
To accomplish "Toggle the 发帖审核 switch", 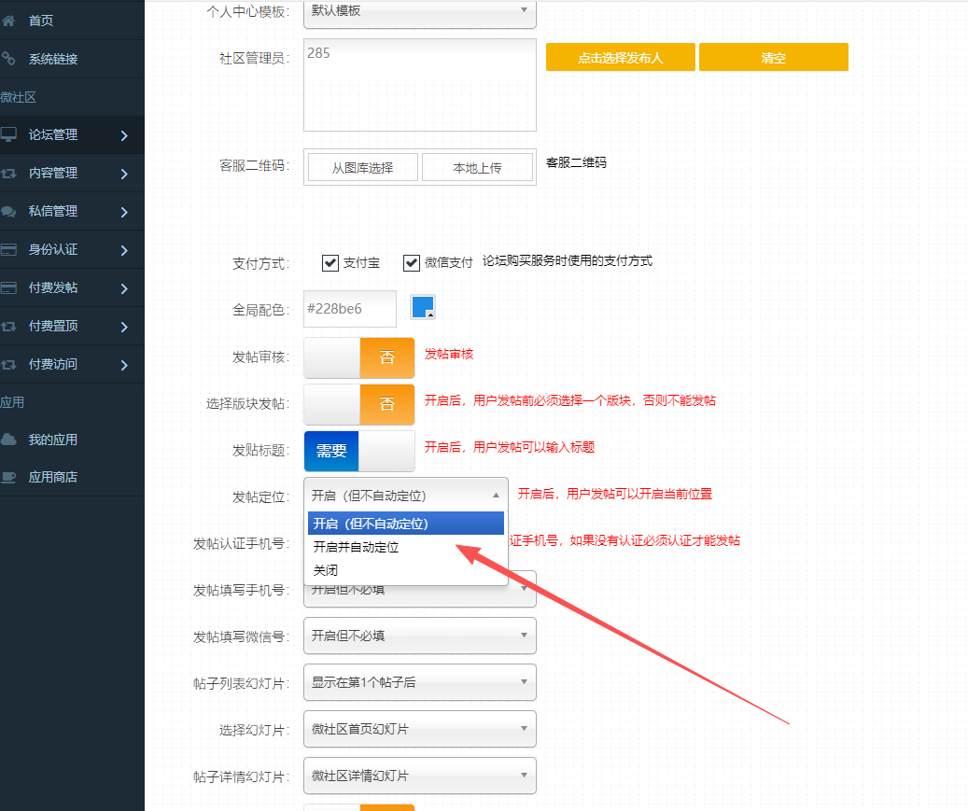I will [x=359, y=358].
